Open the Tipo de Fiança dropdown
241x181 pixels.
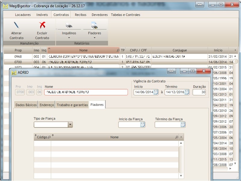[71, 124]
